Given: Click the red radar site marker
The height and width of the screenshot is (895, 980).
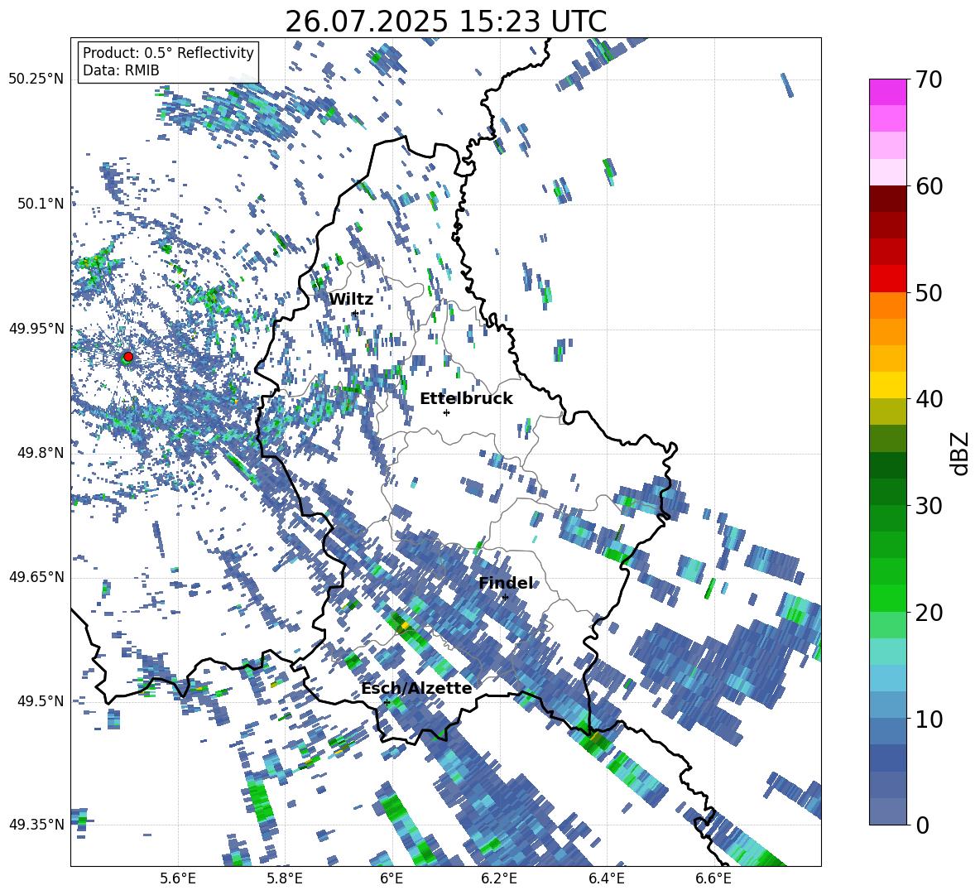Looking at the screenshot, I should (x=128, y=356).
